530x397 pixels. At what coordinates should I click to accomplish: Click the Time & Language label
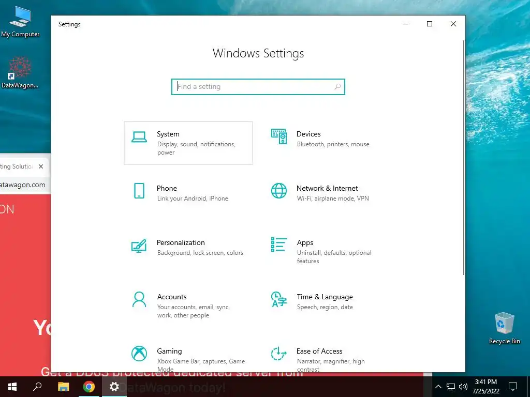[x=325, y=297]
